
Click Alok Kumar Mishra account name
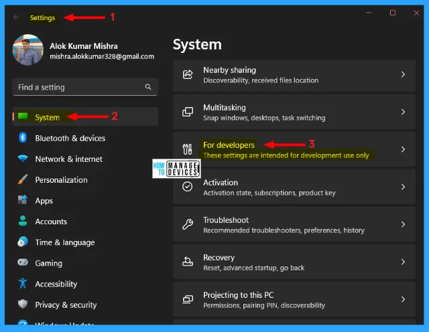tap(84, 46)
